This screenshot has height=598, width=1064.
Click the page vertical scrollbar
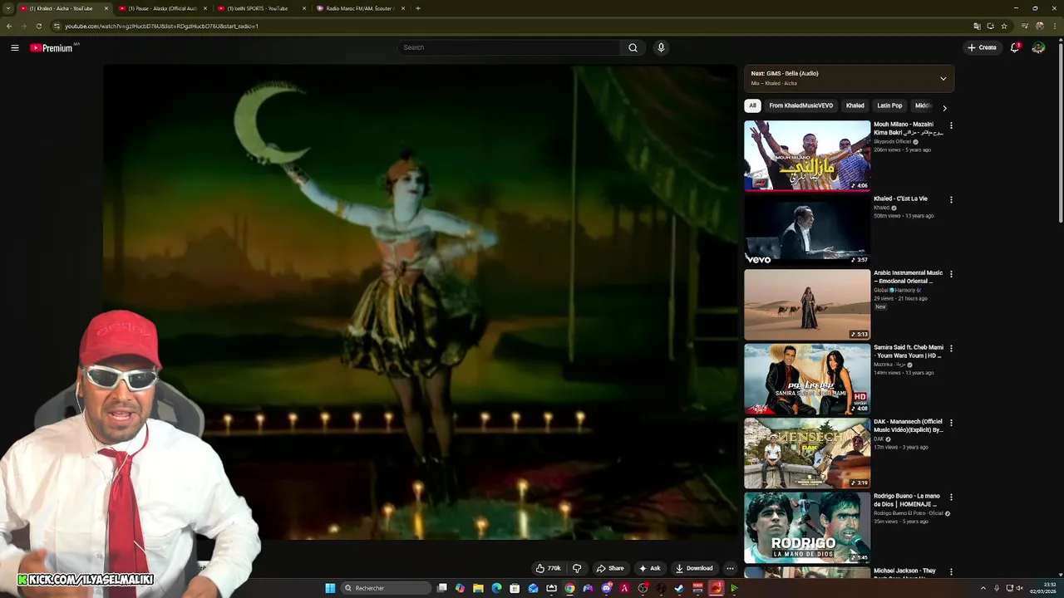point(1060,133)
